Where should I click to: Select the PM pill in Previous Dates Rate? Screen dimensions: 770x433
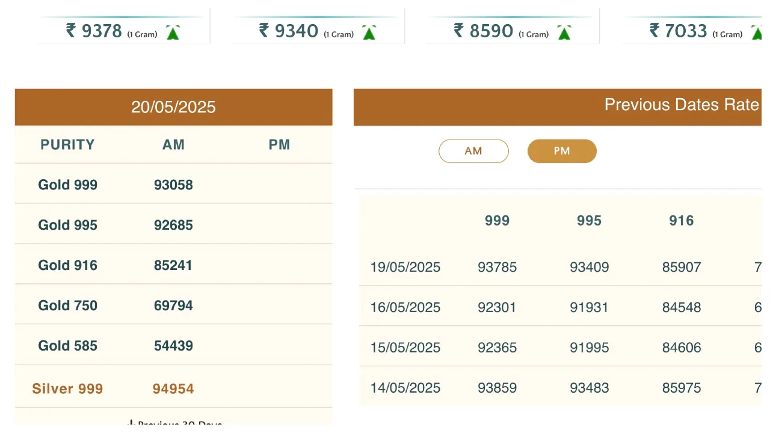point(562,151)
